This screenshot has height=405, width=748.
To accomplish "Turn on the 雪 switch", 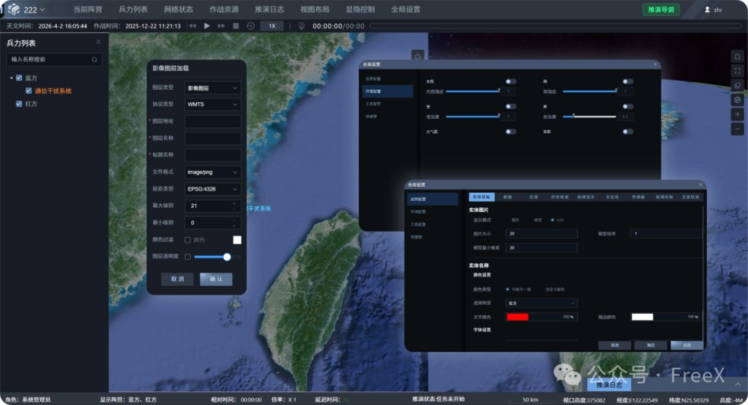I will [510, 106].
